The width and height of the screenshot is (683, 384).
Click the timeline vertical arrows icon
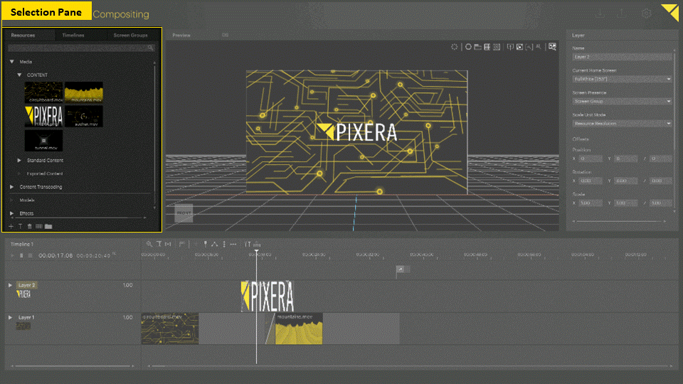click(x=224, y=244)
